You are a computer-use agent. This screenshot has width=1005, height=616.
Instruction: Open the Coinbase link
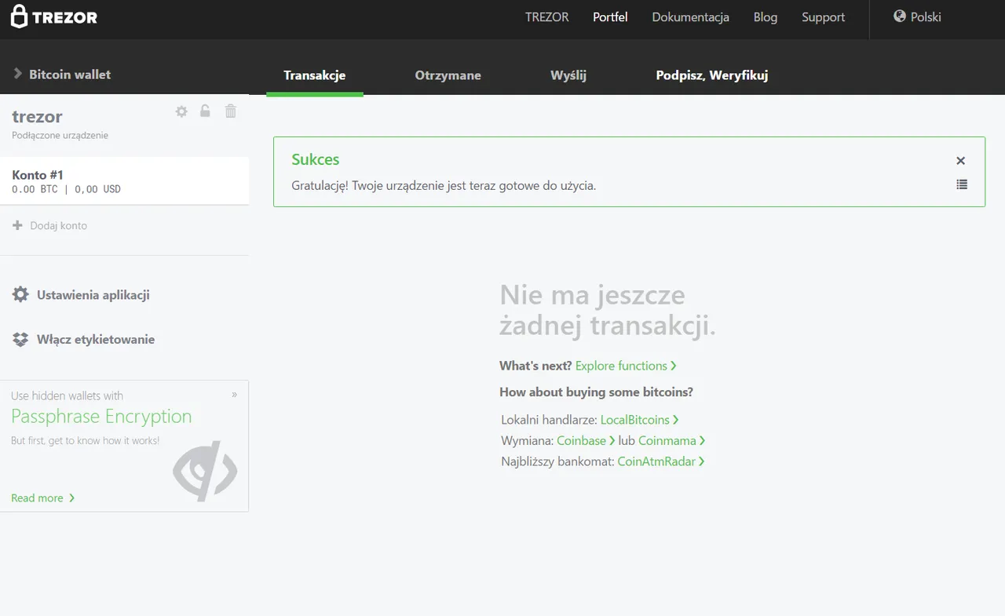(586, 440)
